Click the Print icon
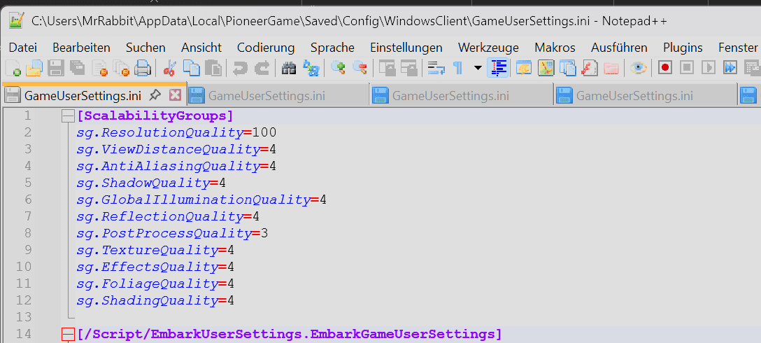761x343 pixels. pos(143,68)
